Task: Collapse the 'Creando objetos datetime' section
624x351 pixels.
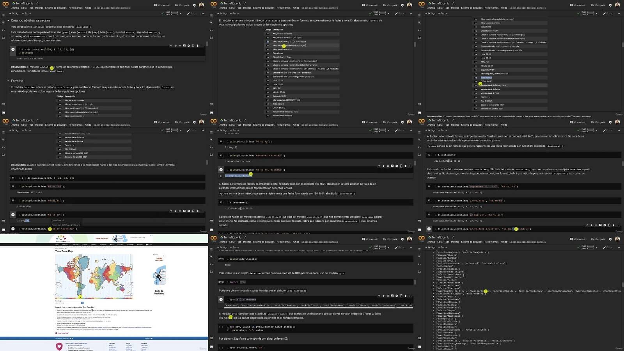Action: tap(8, 20)
